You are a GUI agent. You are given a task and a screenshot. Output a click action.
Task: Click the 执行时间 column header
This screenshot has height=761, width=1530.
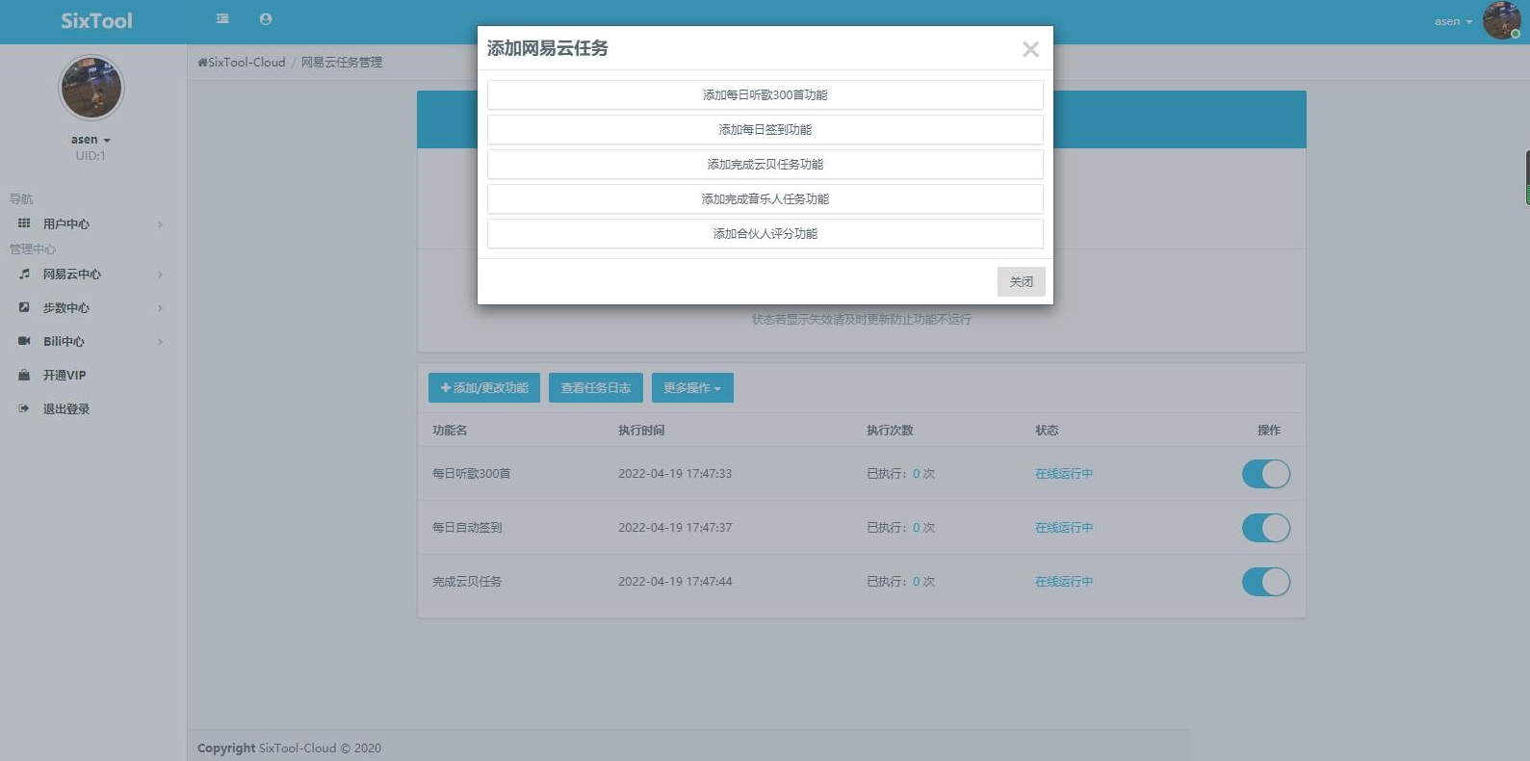point(641,431)
